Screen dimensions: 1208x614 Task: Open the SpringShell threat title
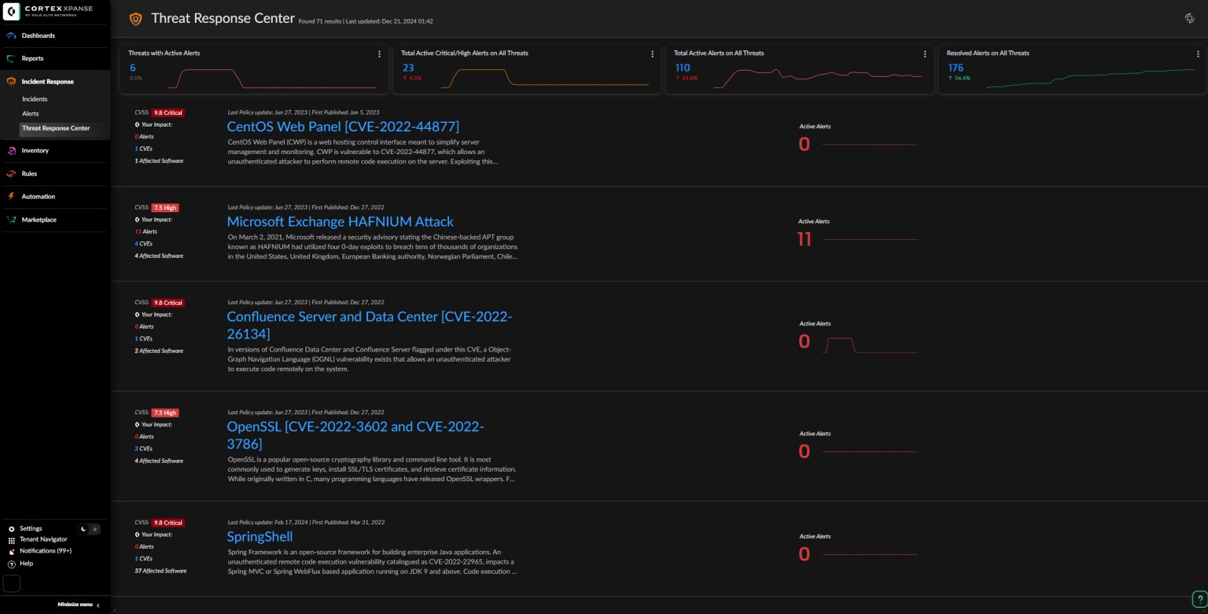tap(260, 536)
